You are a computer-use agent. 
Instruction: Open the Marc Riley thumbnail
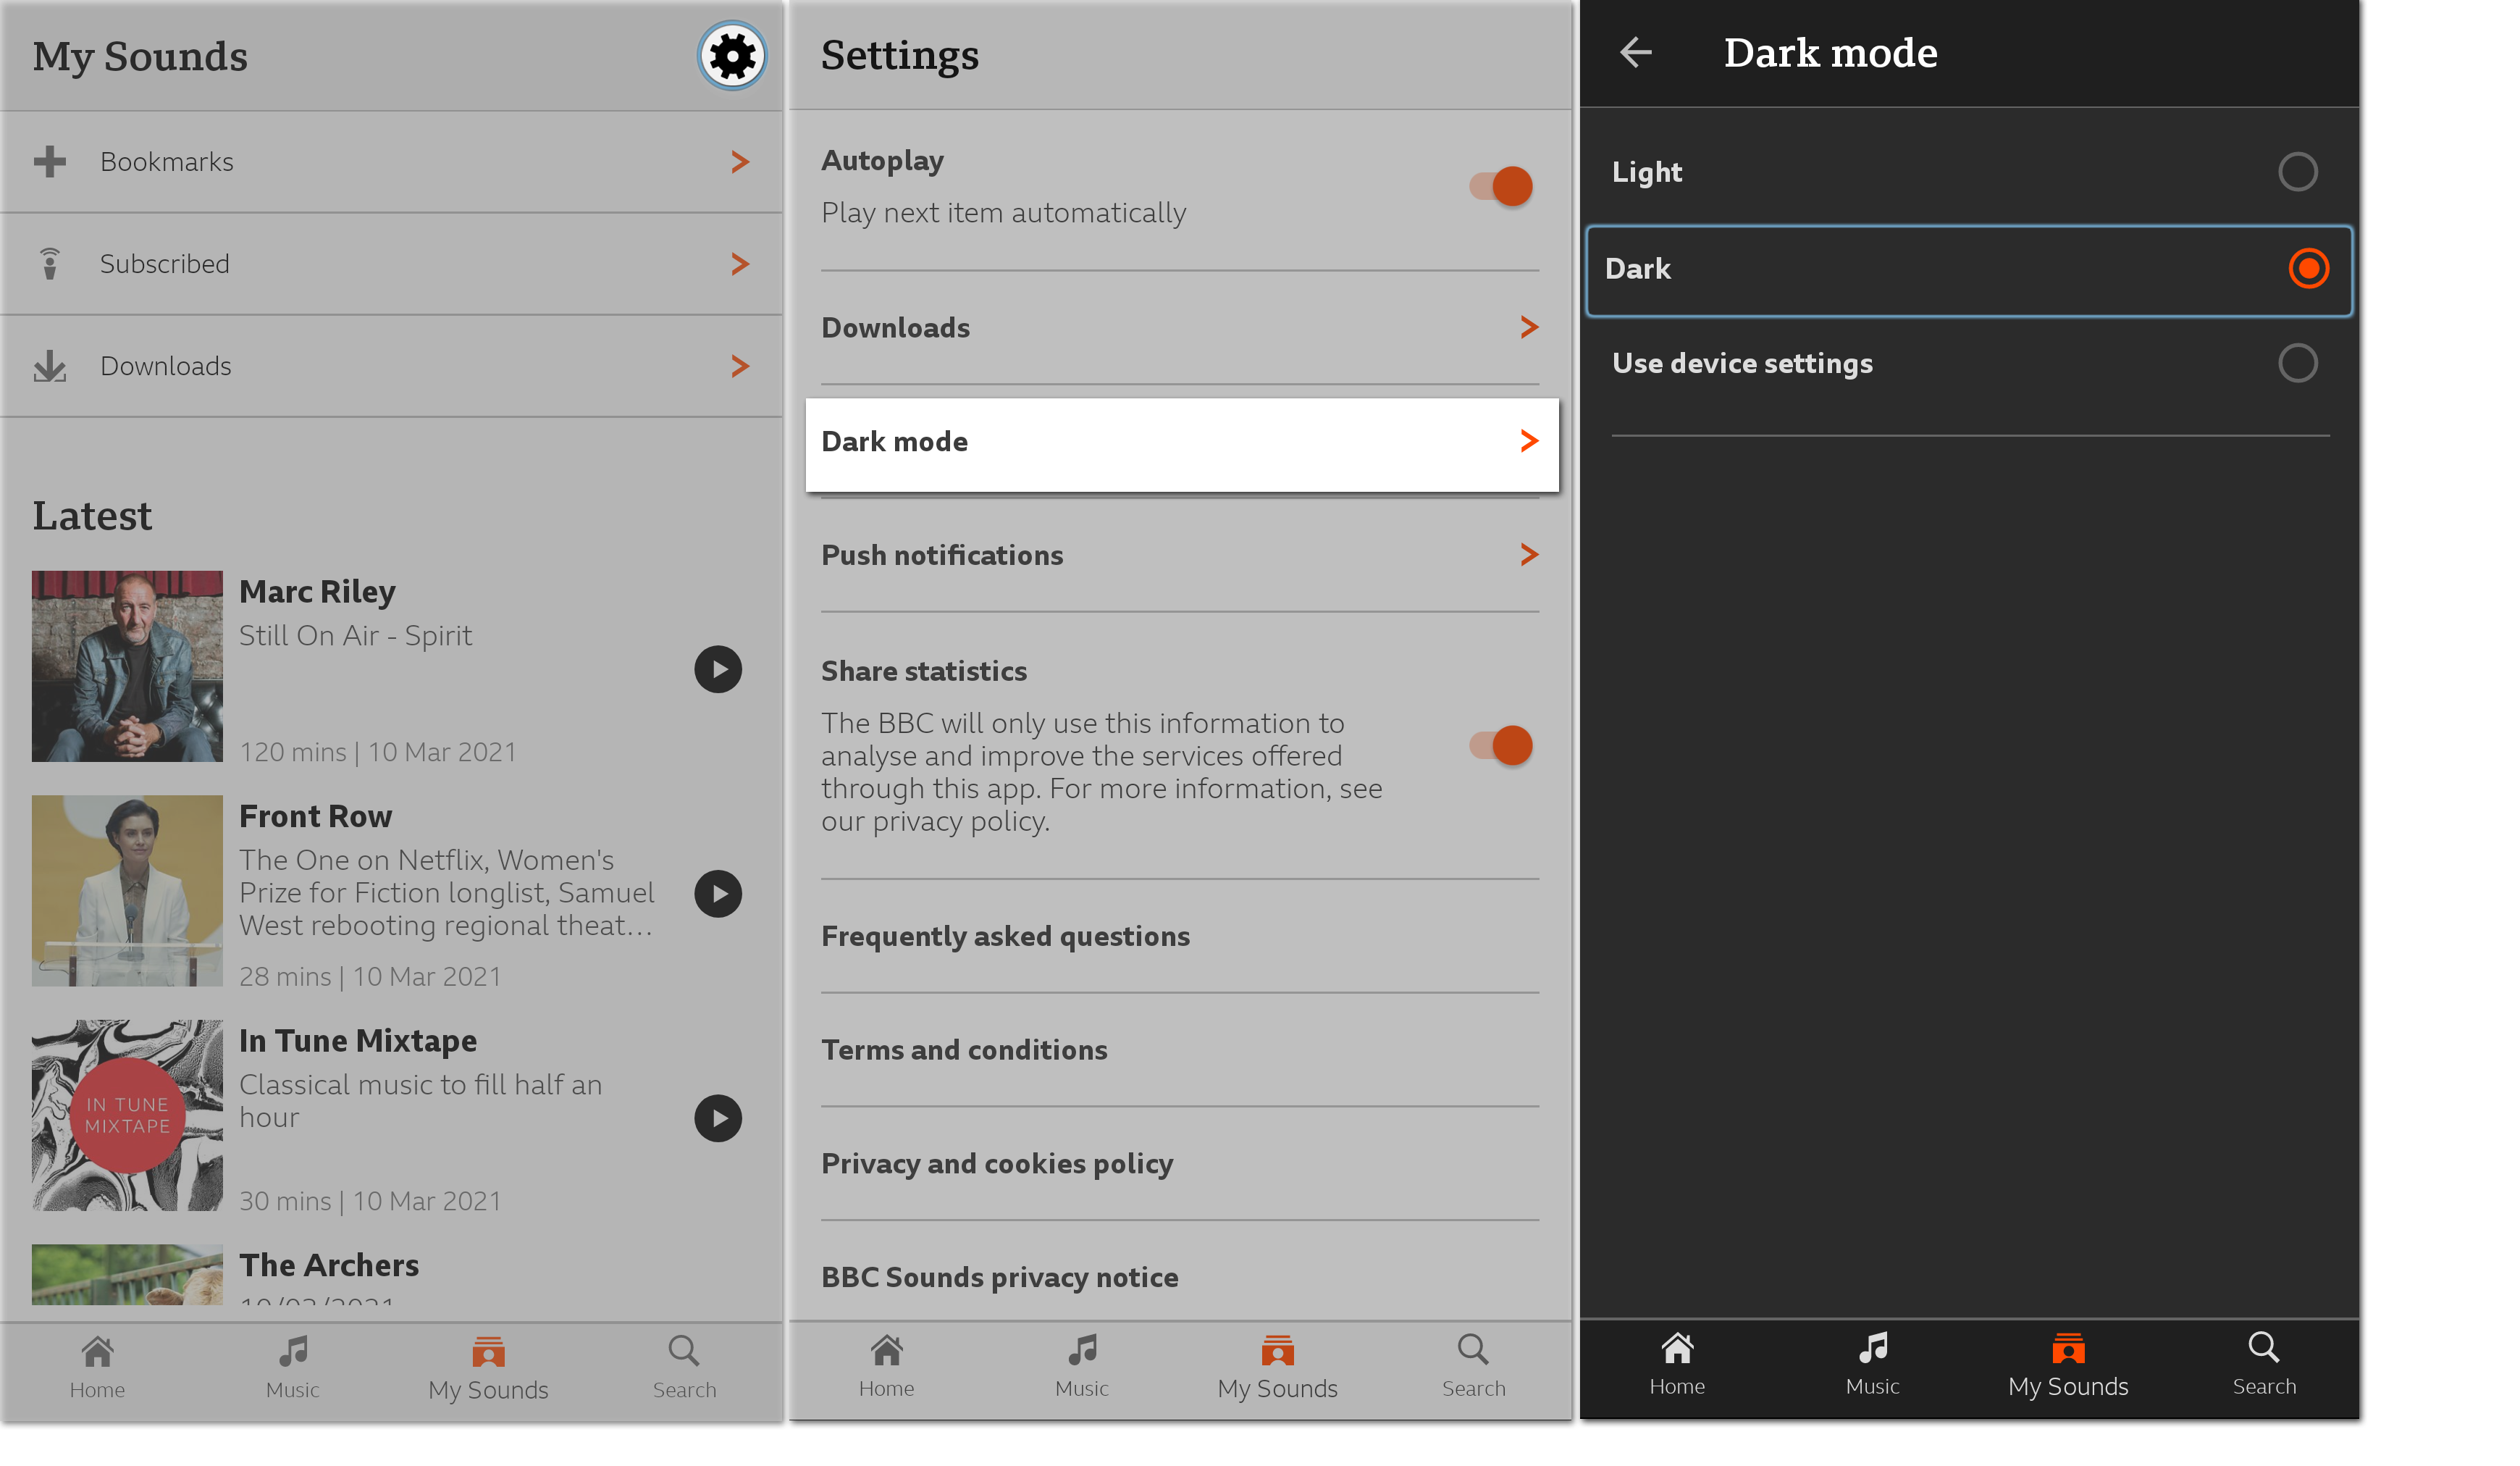pyautogui.click(x=127, y=666)
